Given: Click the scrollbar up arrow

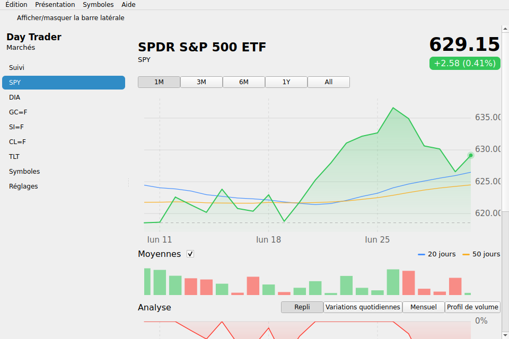Looking at the screenshot, I should (x=505, y=29).
